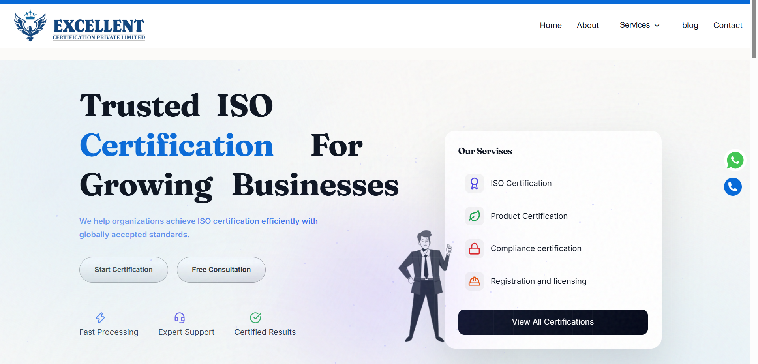The width and height of the screenshot is (758, 364).
Task: Click the ISO Certification ribbon icon
Action: point(475,184)
